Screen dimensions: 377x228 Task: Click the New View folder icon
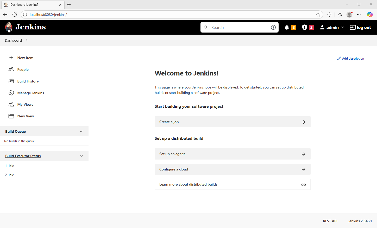11,116
